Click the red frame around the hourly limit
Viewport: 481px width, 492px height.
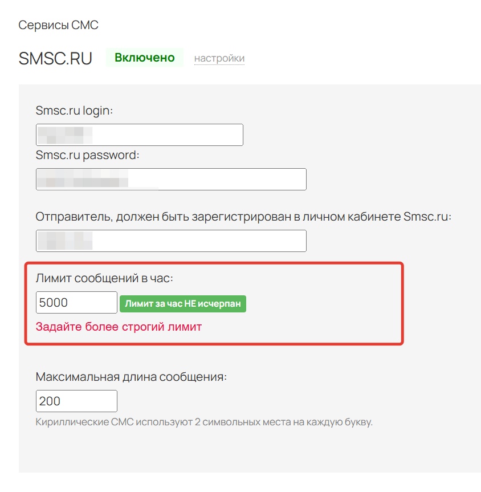(402, 303)
